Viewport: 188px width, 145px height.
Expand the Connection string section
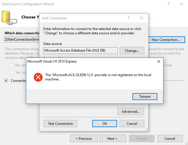point(6,80)
